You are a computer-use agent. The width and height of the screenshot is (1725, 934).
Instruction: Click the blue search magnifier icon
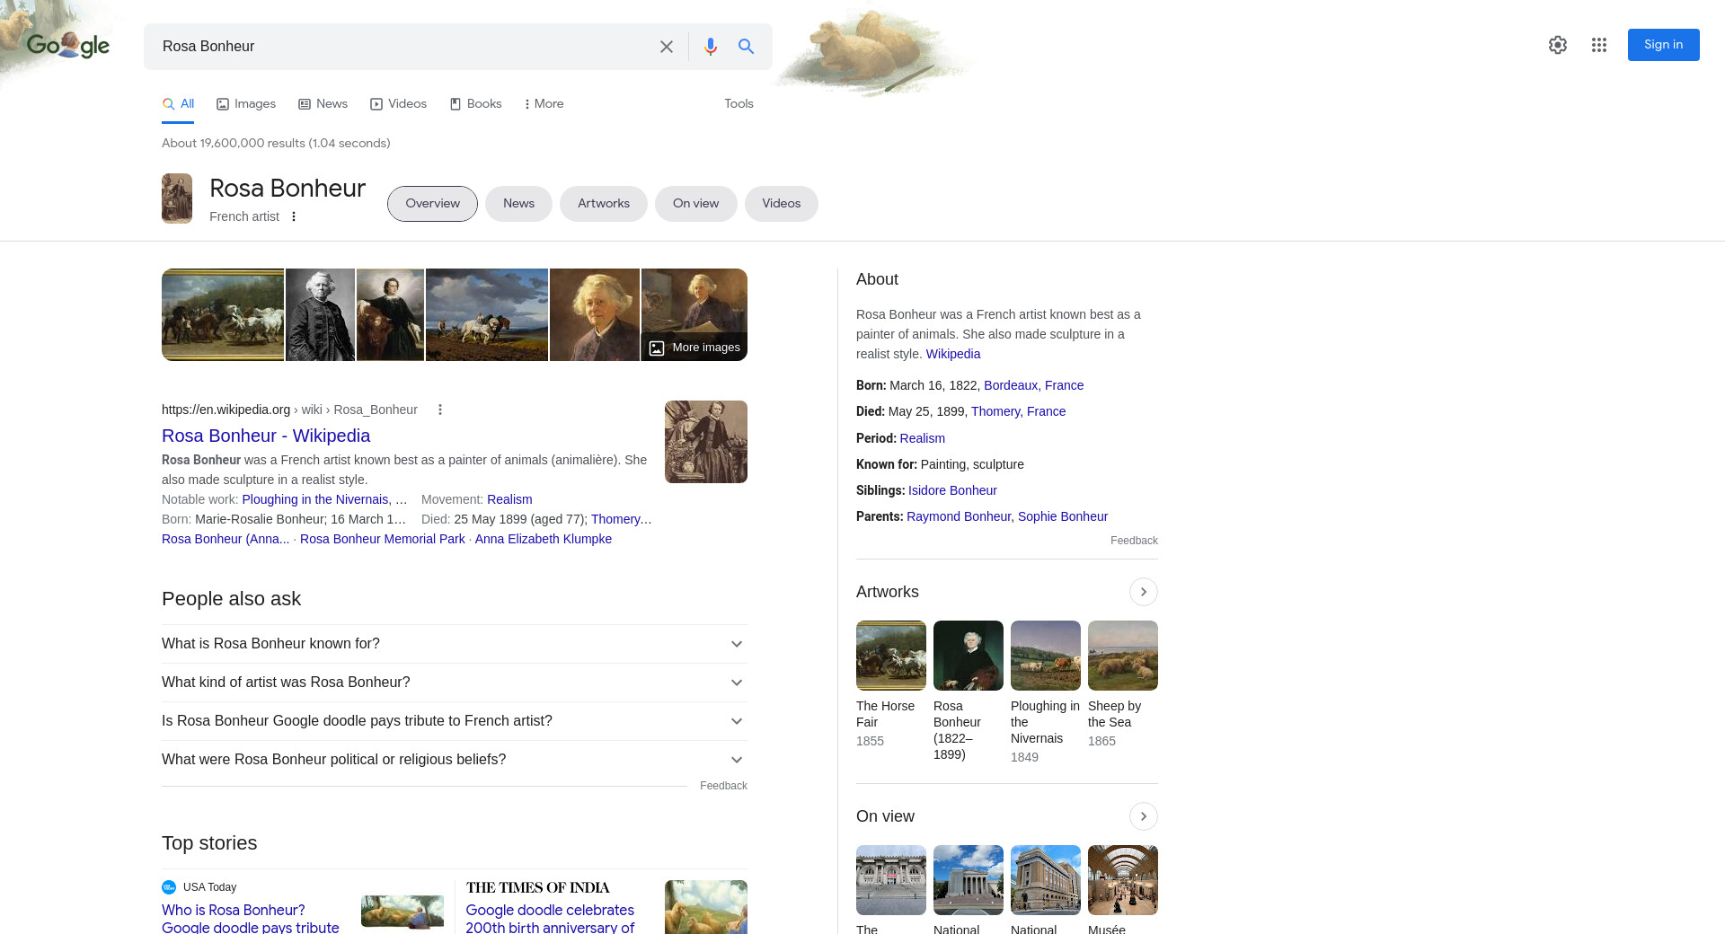(x=746, y=47)
